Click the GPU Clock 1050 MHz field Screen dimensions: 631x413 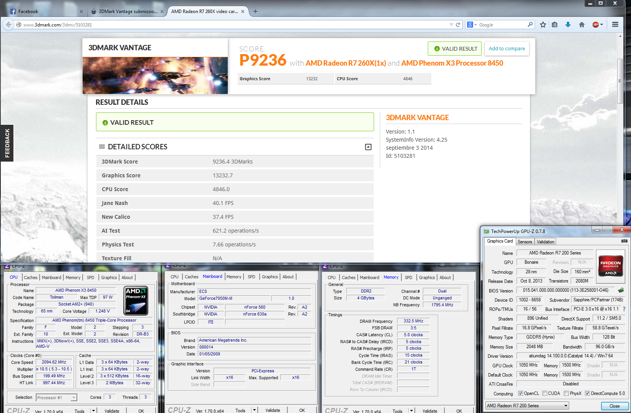point(528,365)
